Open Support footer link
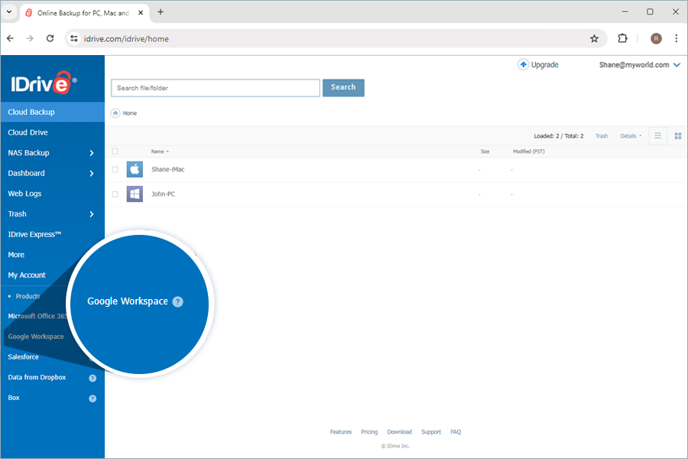This screenshot has height=459, width=688. tap(431, 432)
